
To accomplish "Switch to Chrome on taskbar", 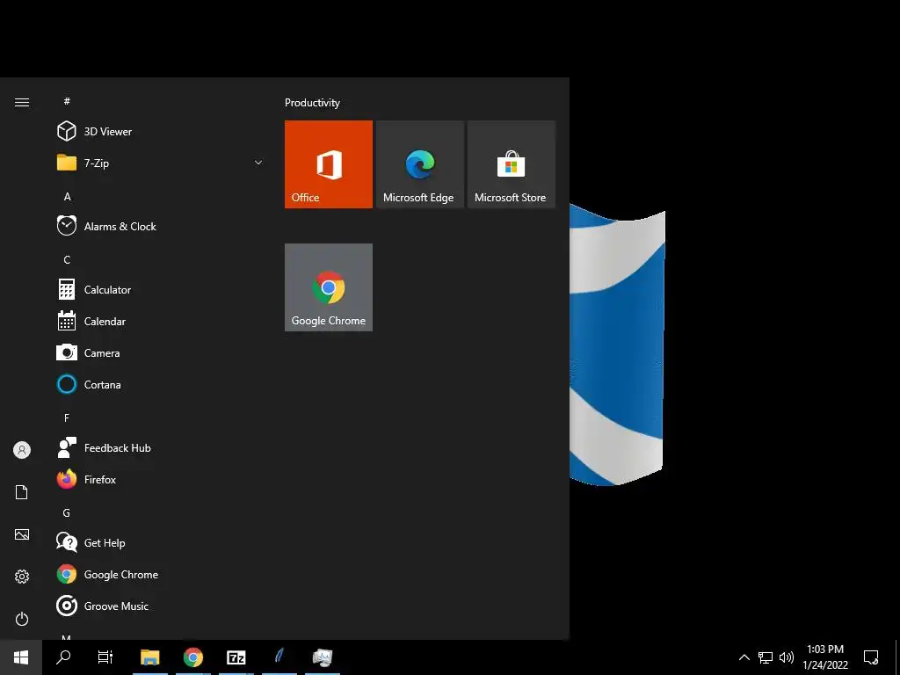I will click(193, 657).
